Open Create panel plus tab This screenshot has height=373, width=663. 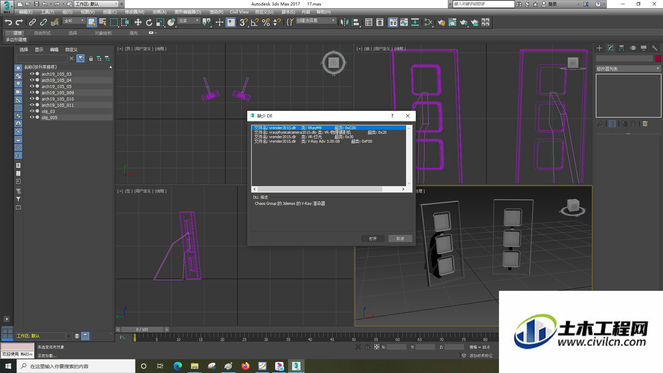click(x=599, y=48)
